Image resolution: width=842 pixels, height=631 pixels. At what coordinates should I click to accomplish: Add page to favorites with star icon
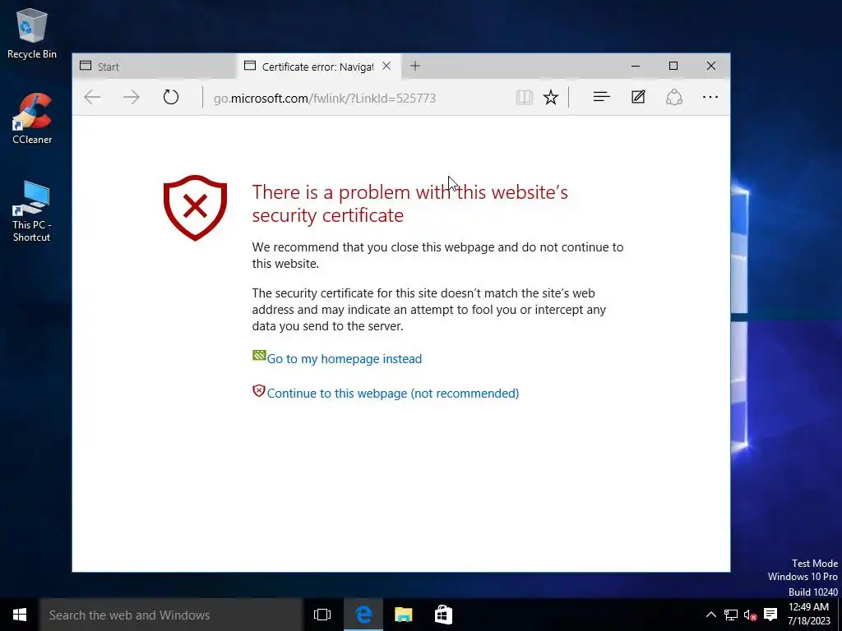(550, 97)
